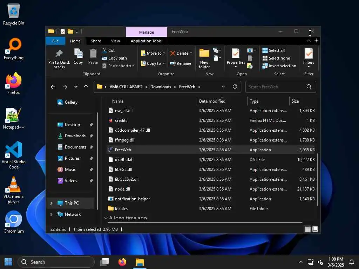Customize Quick Access Toolbar dropdown arrow
Screen dimensions: 359x269
point(77,32)
